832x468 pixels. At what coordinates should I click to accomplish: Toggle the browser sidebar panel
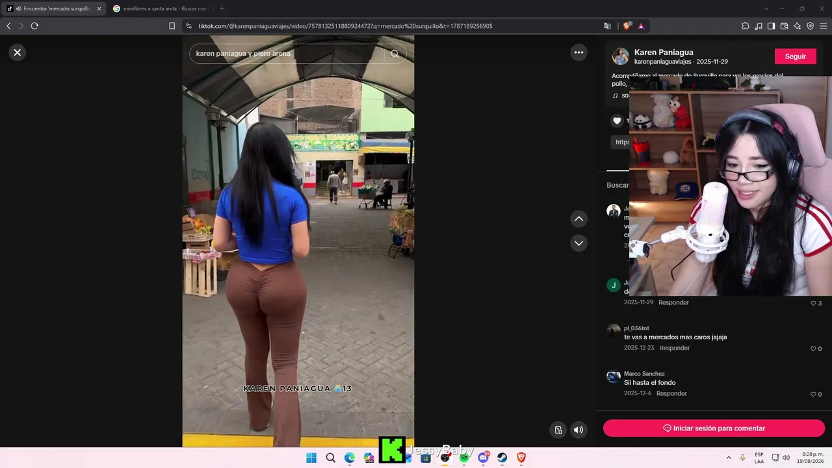(x=771, y=26)
